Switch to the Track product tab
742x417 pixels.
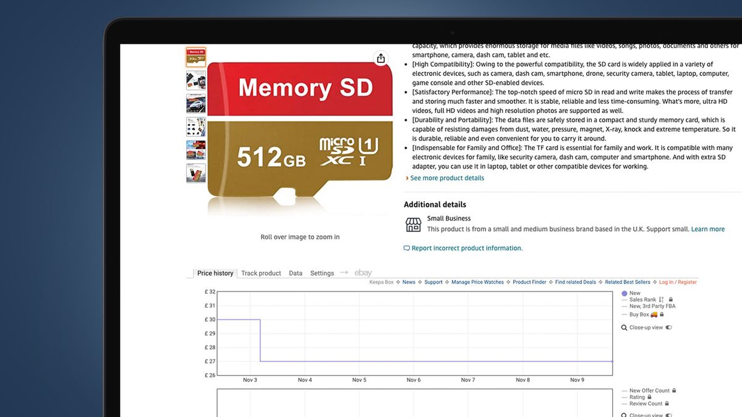point(260,272)
